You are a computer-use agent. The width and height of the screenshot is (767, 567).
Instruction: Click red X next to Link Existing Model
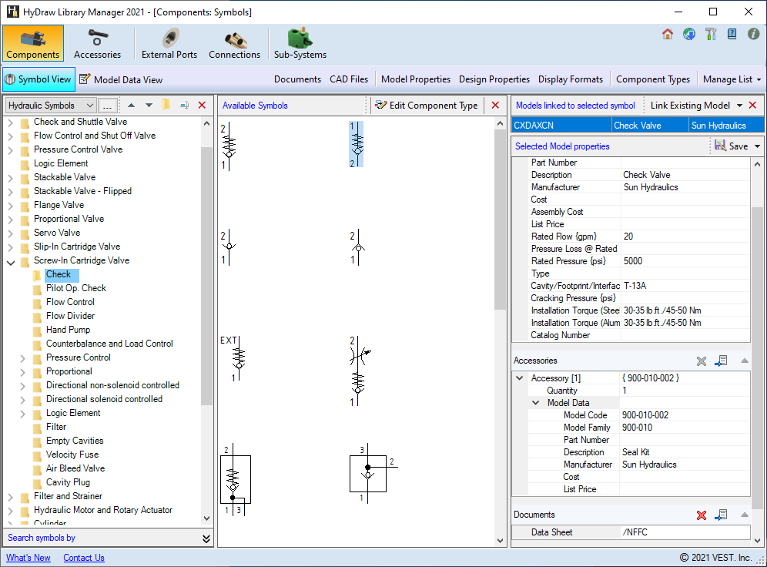click(753, 106)
